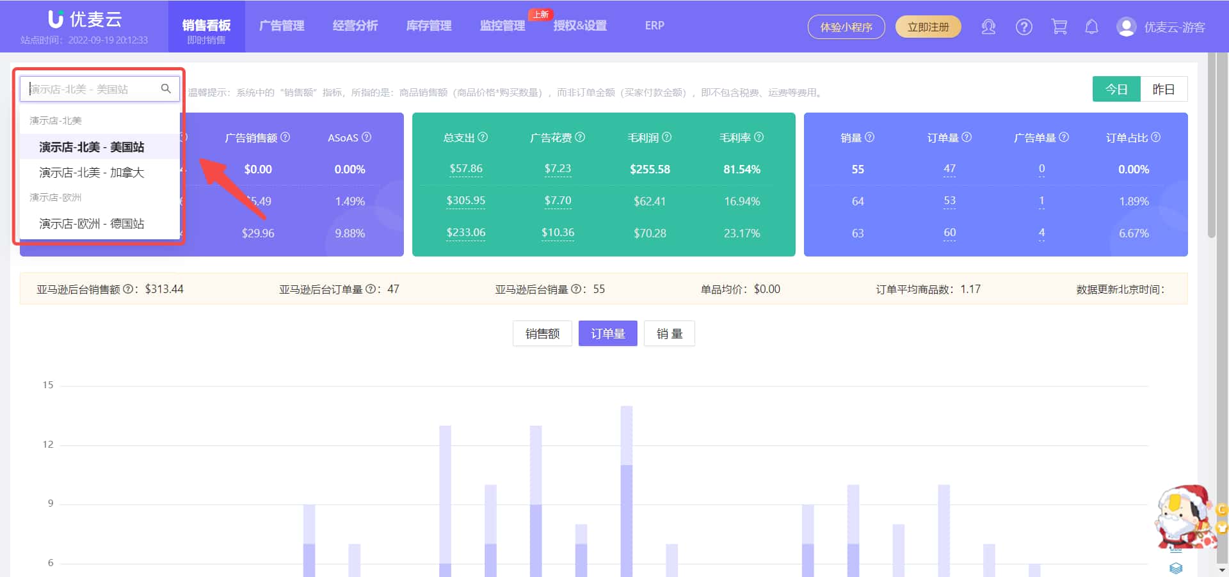Click the 立即注册 button
Image resolution: width=1229 pixels, height=577 pixels.
coord(928,27)
